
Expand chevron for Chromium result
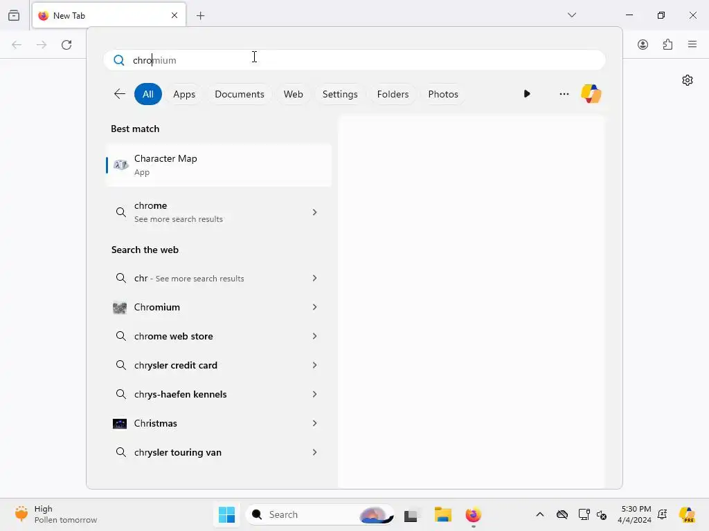coord(314,307)
